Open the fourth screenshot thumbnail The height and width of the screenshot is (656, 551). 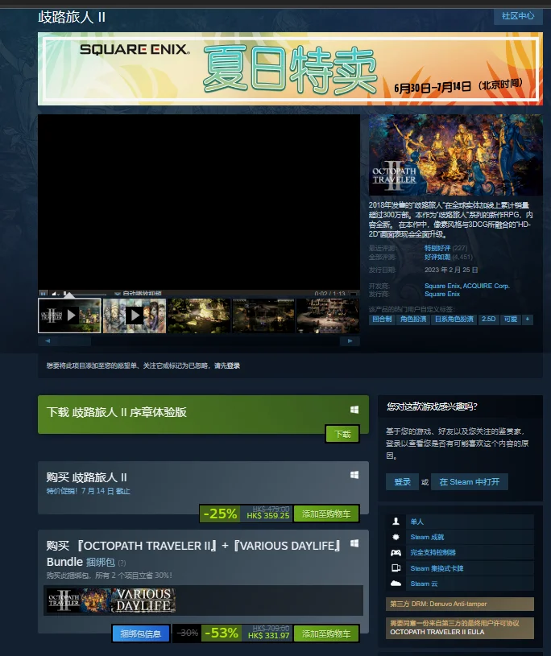[263, 316]
